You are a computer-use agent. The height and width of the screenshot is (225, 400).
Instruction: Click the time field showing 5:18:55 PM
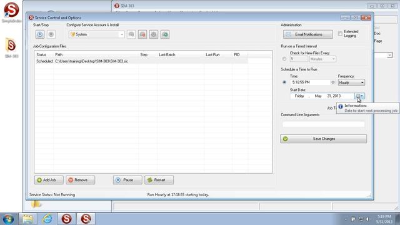point(310,82)
